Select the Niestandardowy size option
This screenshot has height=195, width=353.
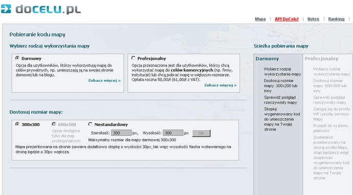90,124
